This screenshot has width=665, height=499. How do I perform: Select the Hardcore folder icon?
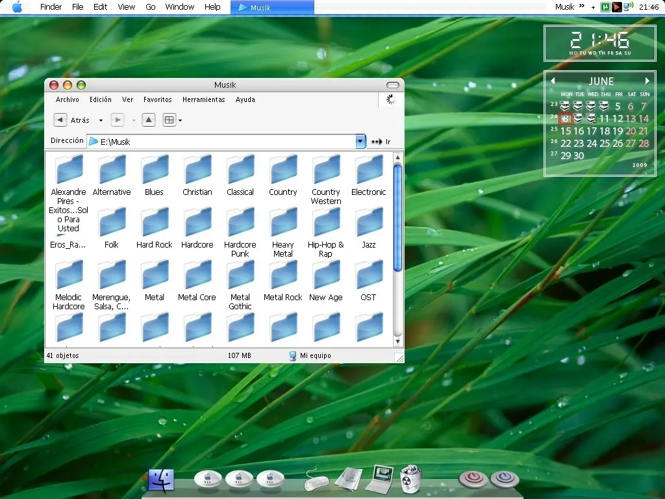197,222
